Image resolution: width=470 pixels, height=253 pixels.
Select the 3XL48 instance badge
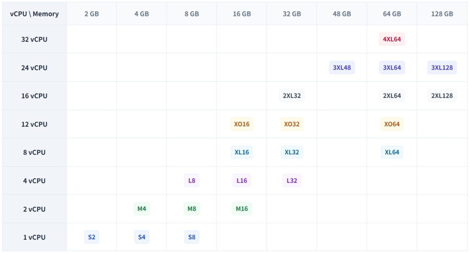[x=341, y=67]
